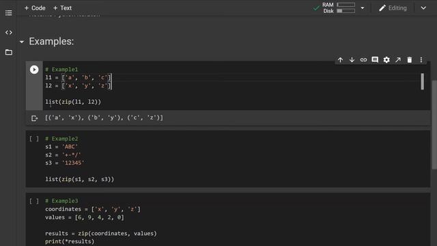Click the '# Example3' comment line
The height and width of the screenshot is (246, 437).
tap(61, 201)
